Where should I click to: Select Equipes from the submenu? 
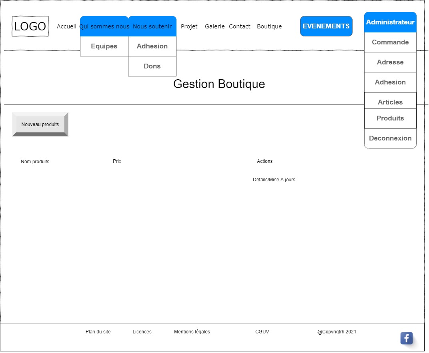pos(104,46)
